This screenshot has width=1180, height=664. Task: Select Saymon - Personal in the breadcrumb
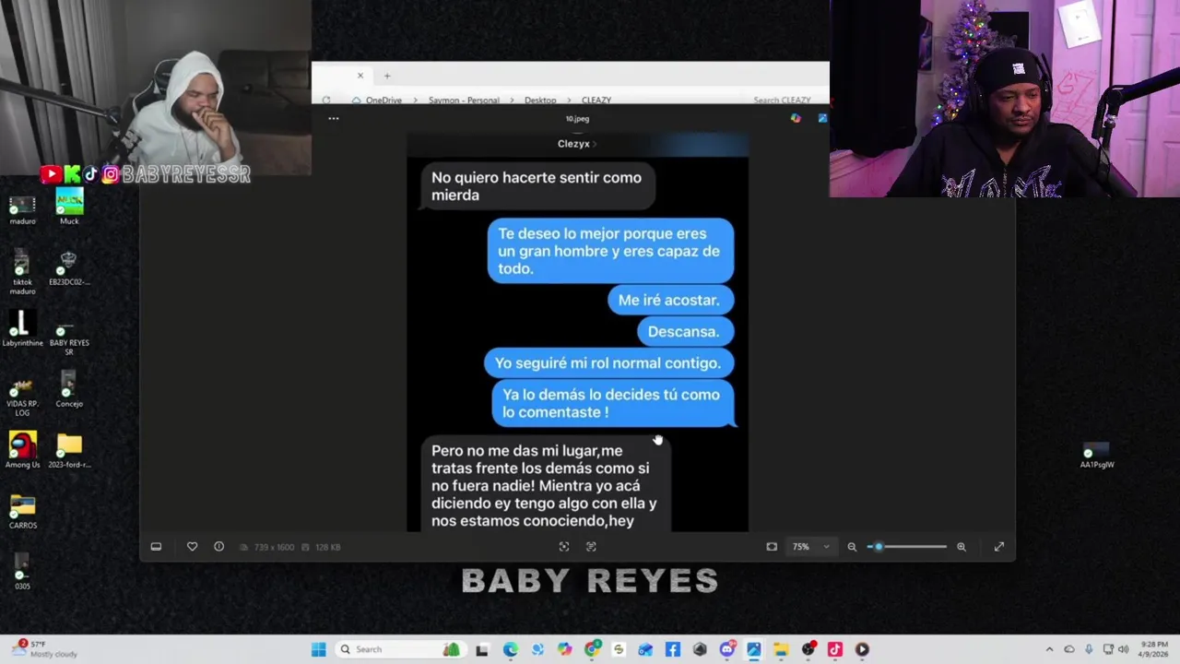tap(464, 100)
